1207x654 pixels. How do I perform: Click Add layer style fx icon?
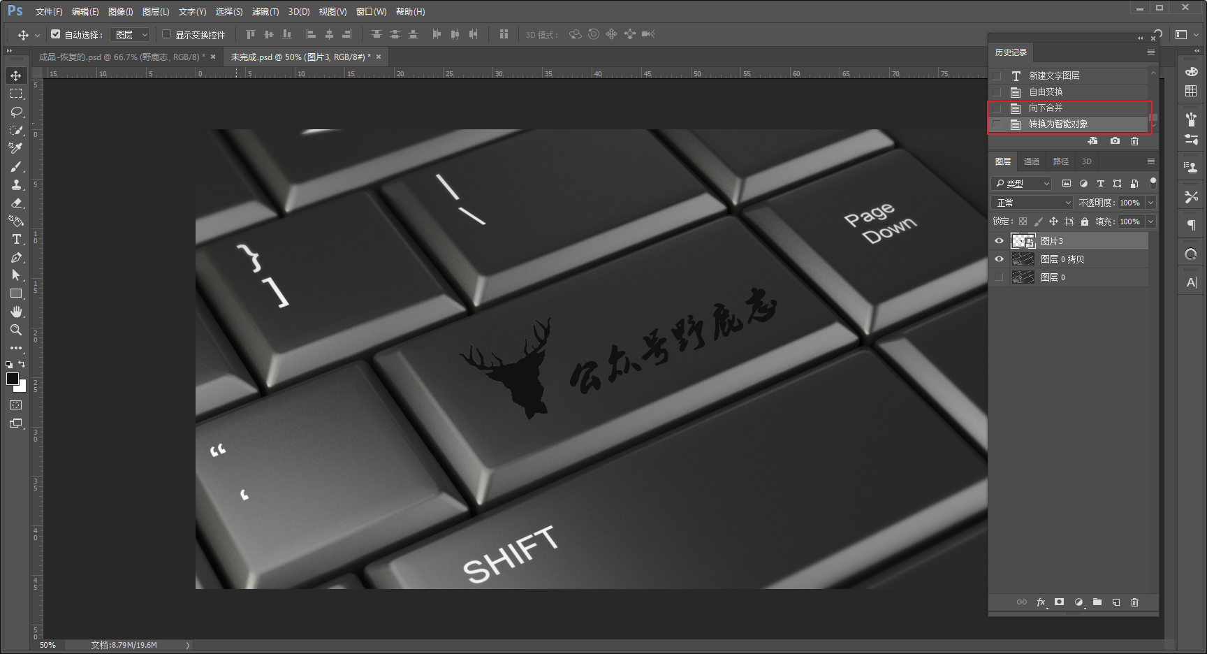point(1041,602)
